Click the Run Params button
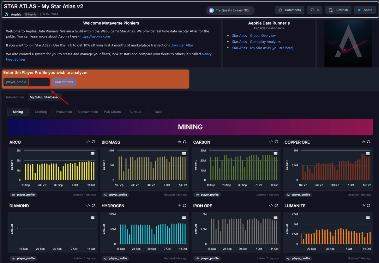Image resolution: width=379 pixels, height=263 pixels. pyautogui.click(x=64, y=82)
